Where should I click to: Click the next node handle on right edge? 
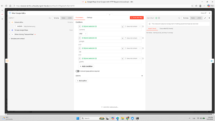[x=212, y=61]
